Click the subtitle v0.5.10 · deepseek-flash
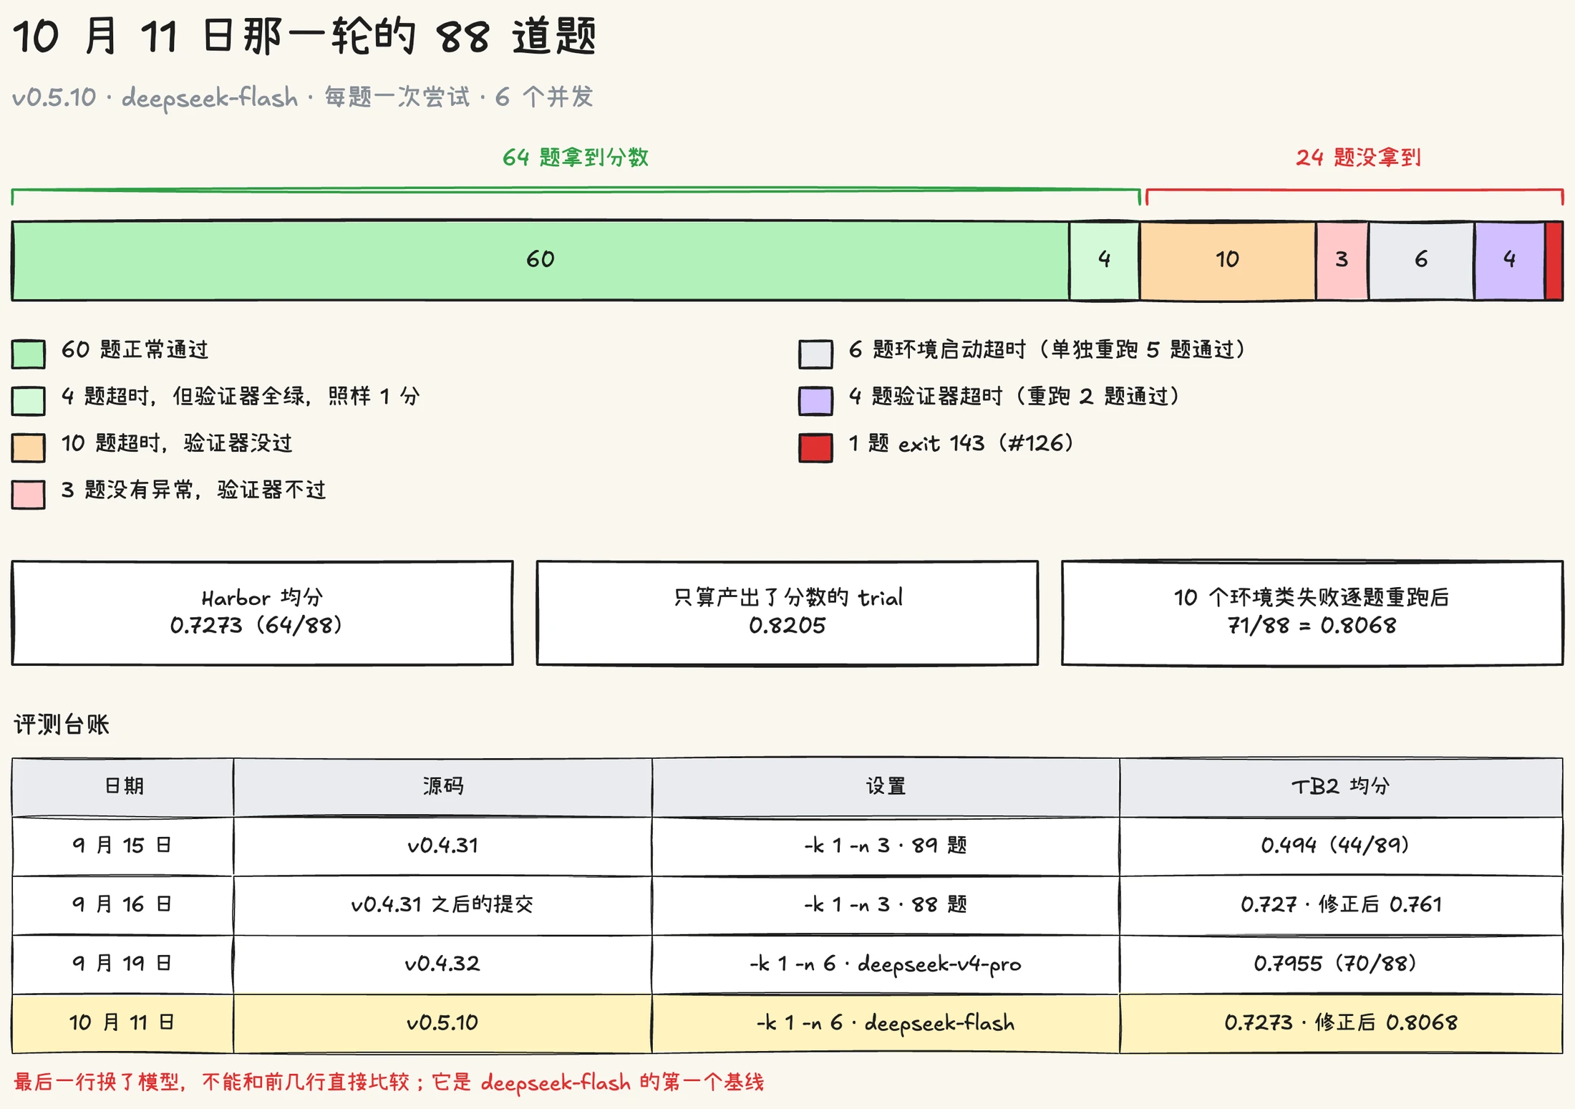The width and height of the screenshot is (1575, 1109). (303, 97)
